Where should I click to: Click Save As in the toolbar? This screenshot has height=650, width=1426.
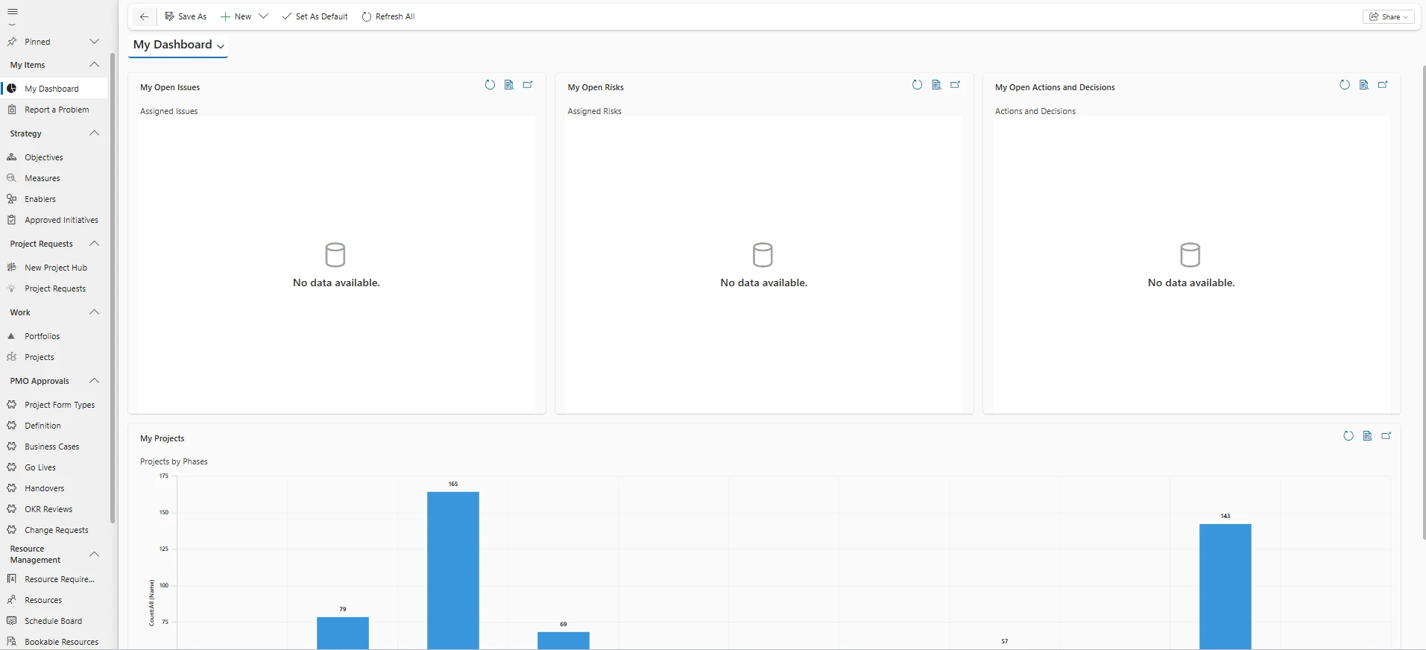click(186, 16)
